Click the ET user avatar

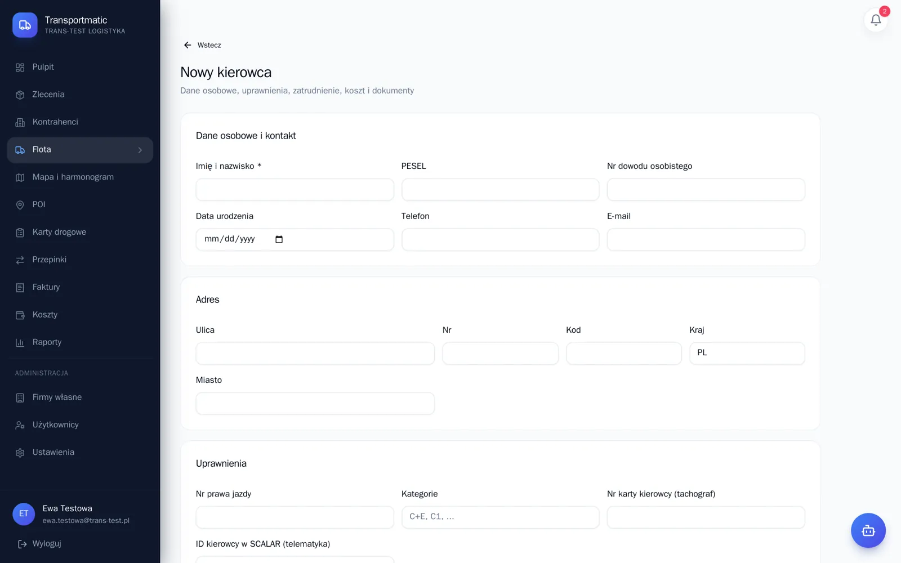pos(24,514)
